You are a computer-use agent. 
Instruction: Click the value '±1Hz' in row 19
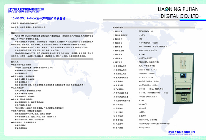point(141,100)
